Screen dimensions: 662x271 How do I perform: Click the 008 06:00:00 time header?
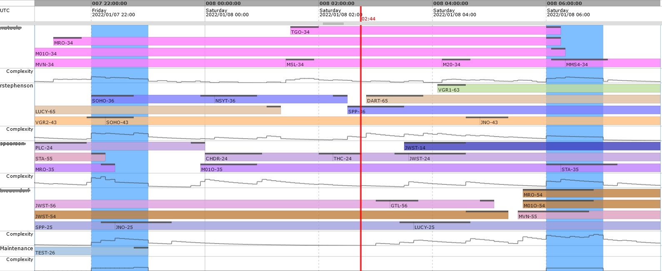tap(565, 3)
